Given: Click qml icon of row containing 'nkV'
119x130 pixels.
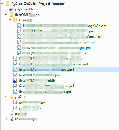Looking at the screenshot, I should [15, 59].
